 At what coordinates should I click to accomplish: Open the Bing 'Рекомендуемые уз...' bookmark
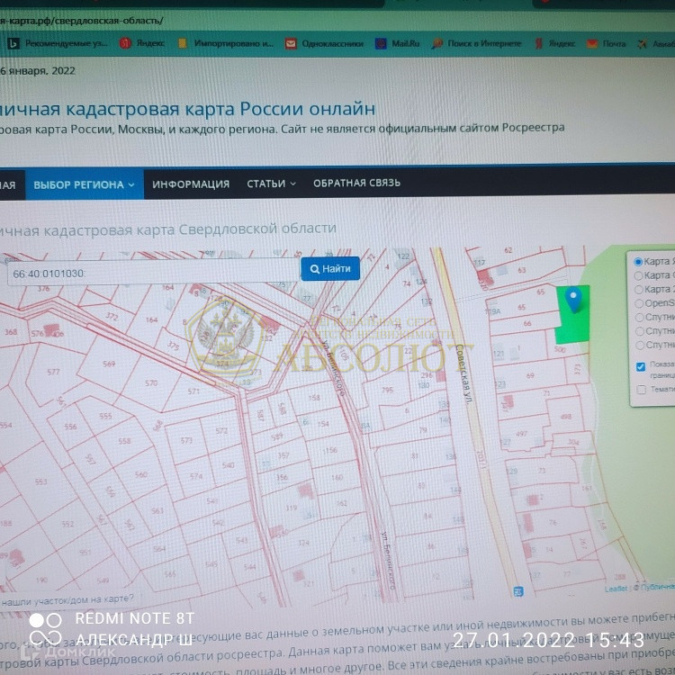click(x=57, y=43)
